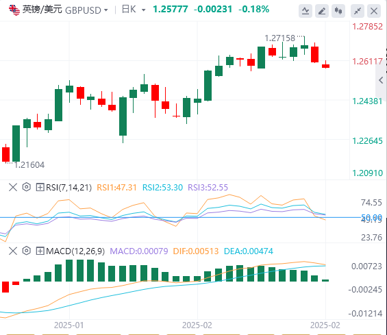Click the GBP/USD flag icon
Screen dimensions: 387x335
pos(14,10)
